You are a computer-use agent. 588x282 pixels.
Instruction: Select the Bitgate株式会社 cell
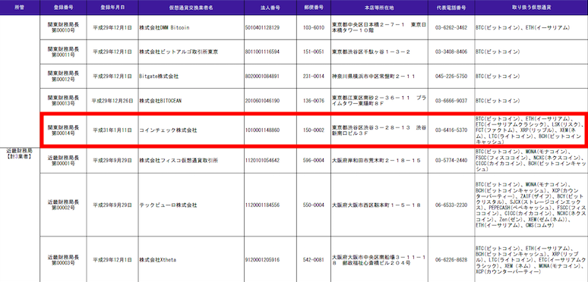pos(191,77)
